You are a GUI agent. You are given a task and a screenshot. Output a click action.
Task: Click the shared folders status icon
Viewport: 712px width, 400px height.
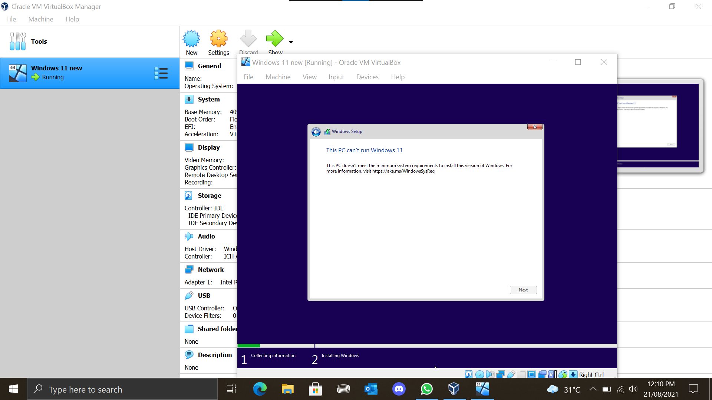pos(521,374)
